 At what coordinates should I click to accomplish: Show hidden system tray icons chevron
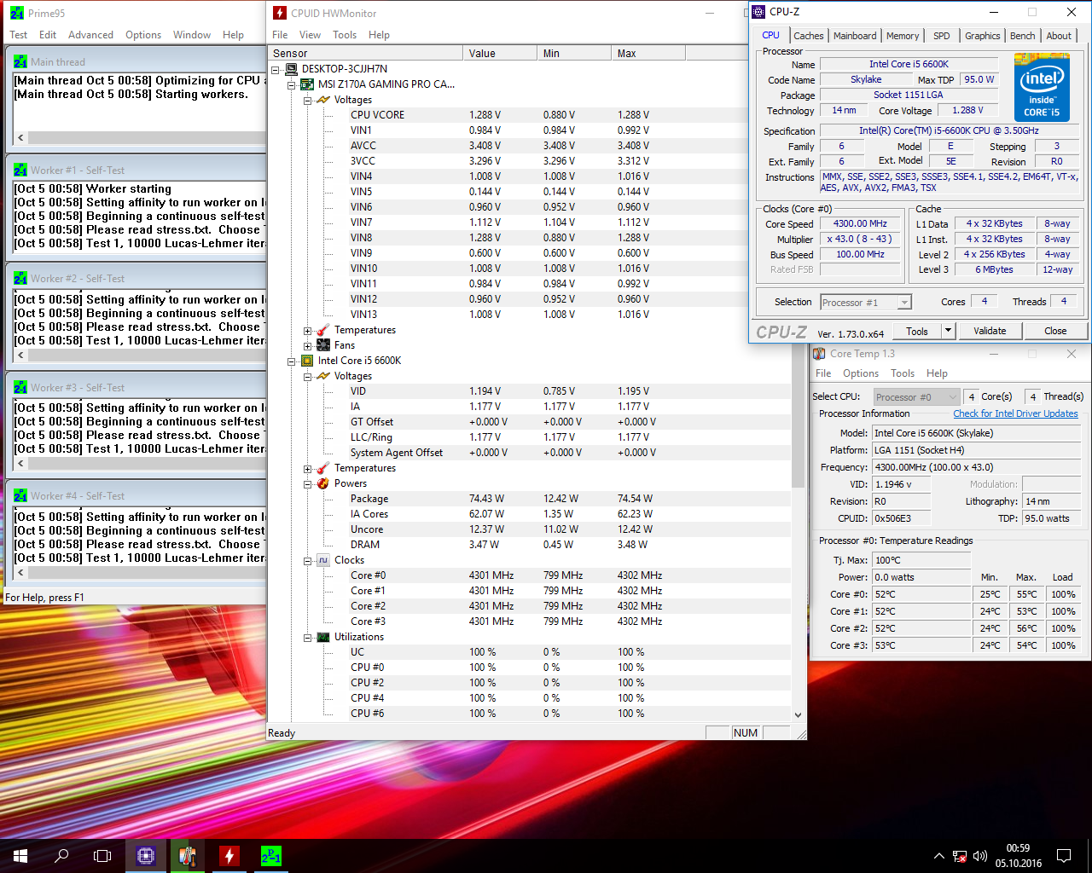point(939,856)
